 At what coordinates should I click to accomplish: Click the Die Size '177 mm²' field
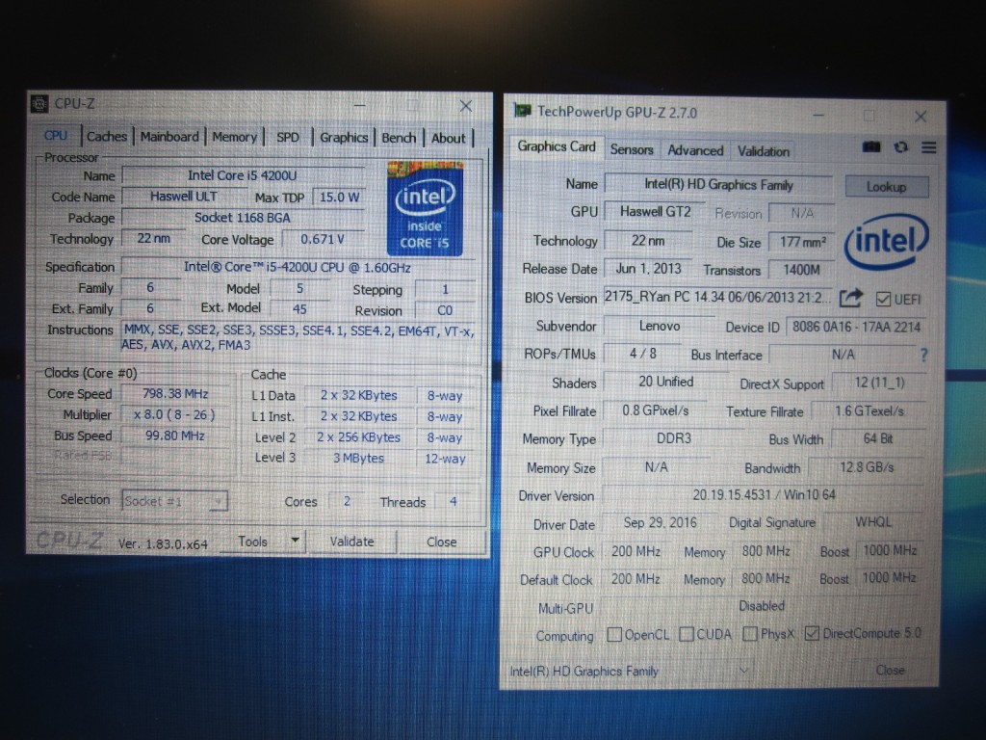coord(802,242)
